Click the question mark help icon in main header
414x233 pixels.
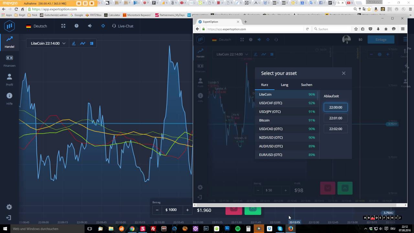[x=77, y=26]
